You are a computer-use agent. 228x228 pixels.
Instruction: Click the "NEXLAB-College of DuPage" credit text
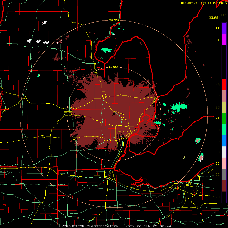coord(203,3)
